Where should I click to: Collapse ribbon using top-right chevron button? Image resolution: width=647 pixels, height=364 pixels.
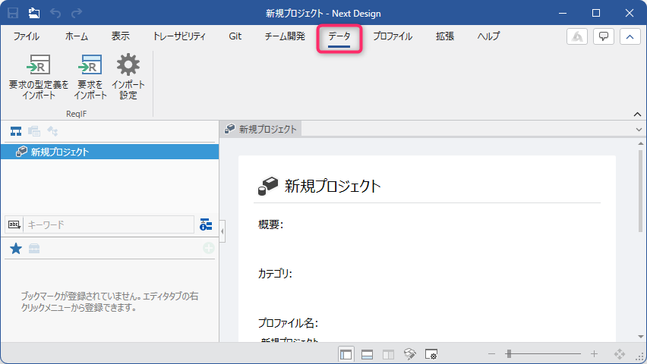[630, 36]
